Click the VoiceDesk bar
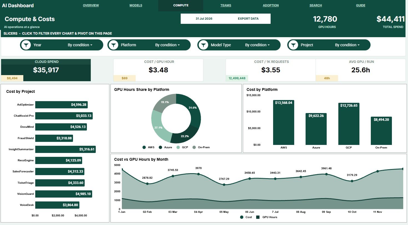 (x=57, y=205)
